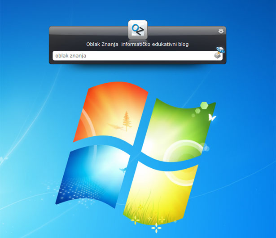The height and width of the screenshot is (238, 276).
Task: Select the "Oblak Znanja" result title text
Action: (x=102, y=45)
